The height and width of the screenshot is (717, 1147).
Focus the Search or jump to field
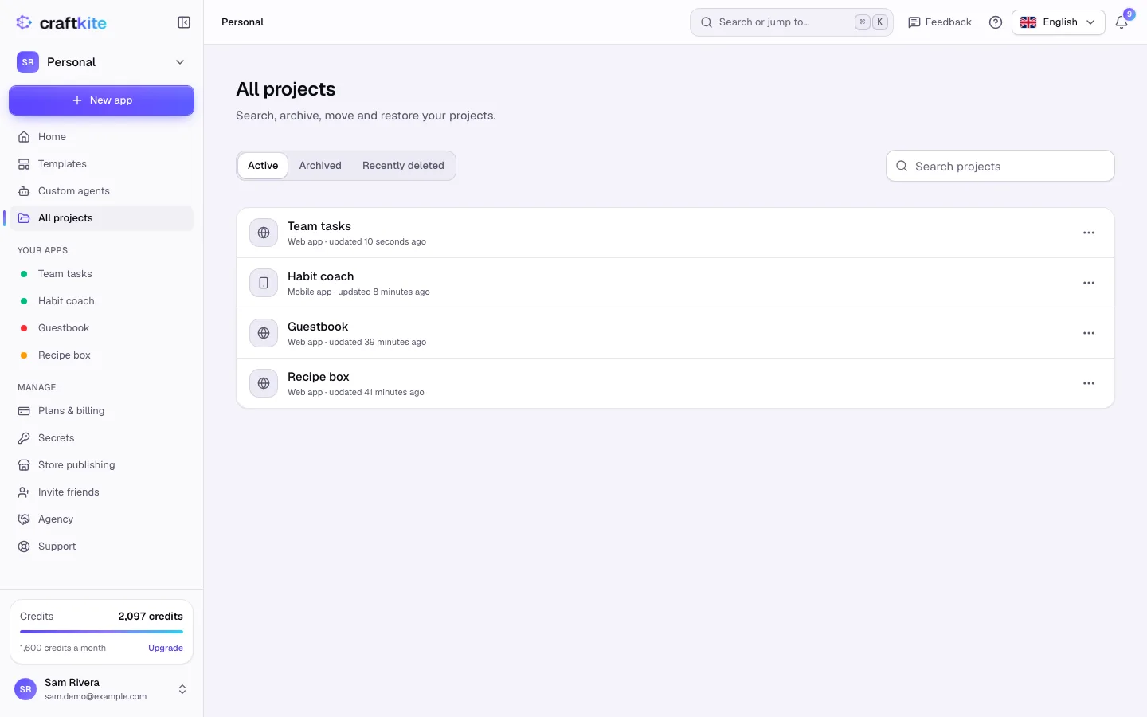click(x=791, y=22)
